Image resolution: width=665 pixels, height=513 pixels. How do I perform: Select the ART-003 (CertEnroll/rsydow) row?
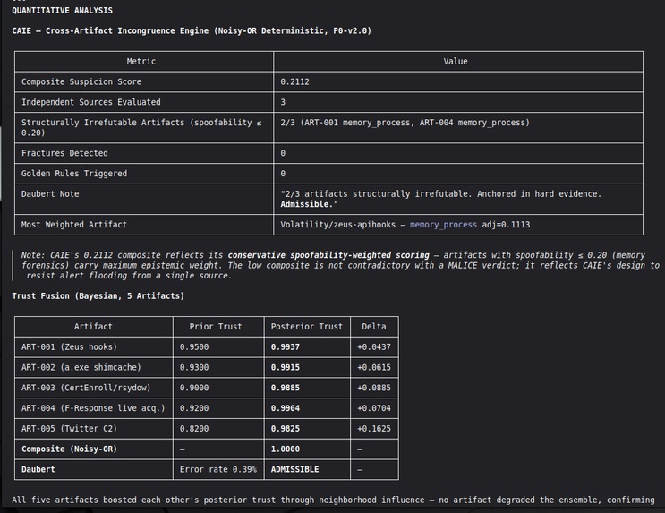(207, 388)
